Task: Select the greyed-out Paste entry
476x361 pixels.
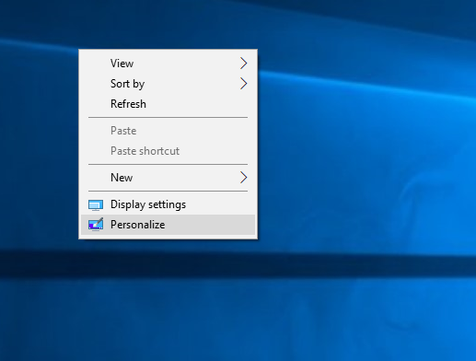Action: (x=168, y=131)
